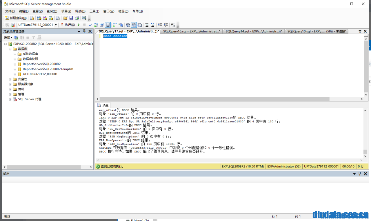
Task: Open the 输出 panel position dropdown
Action: coord(354,174)
